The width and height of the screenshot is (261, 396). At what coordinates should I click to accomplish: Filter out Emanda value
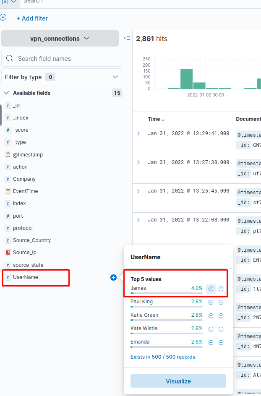tap(221, 342)
